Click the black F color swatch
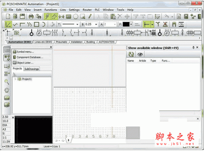 click(126, 25)
